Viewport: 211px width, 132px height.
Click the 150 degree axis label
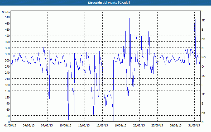pyautogui.click(x=7, y=91)
